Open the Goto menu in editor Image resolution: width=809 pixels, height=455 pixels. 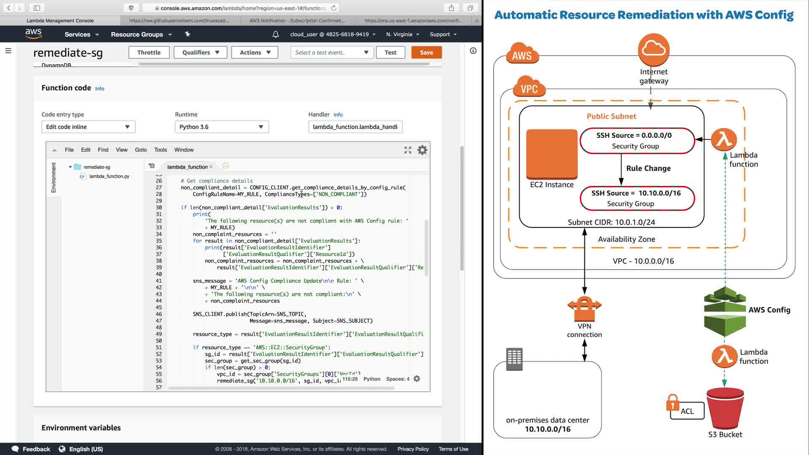141,150
